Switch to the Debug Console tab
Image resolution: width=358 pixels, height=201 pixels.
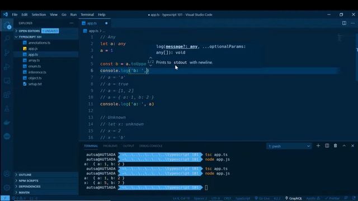click(x=150, y=146)
